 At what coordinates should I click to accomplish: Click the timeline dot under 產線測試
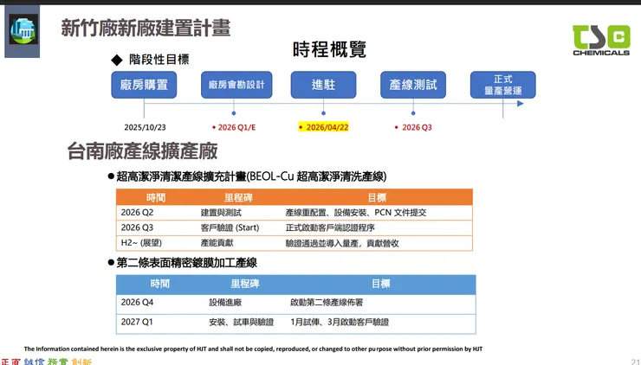tap(413, 113)
